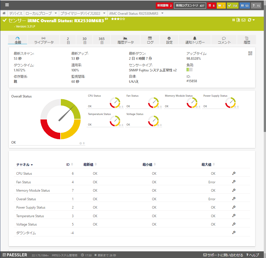266x258 pixels.
Task: Open ダウンタイム row channel settings
Action: tap(234, 232)
